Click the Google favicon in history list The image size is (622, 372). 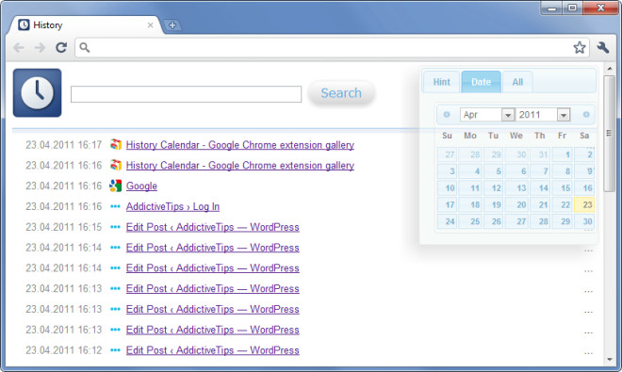(115, 186)
